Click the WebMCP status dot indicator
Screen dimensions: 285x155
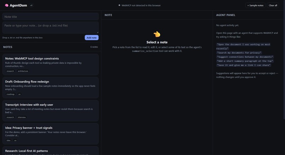coord(119,5)
